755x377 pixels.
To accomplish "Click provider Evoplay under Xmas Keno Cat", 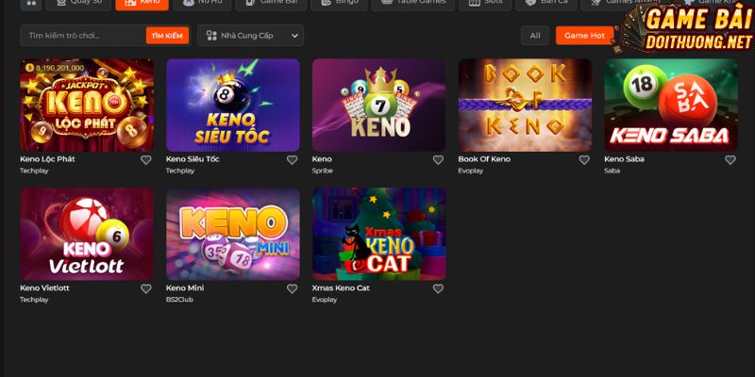I will 325,300.
